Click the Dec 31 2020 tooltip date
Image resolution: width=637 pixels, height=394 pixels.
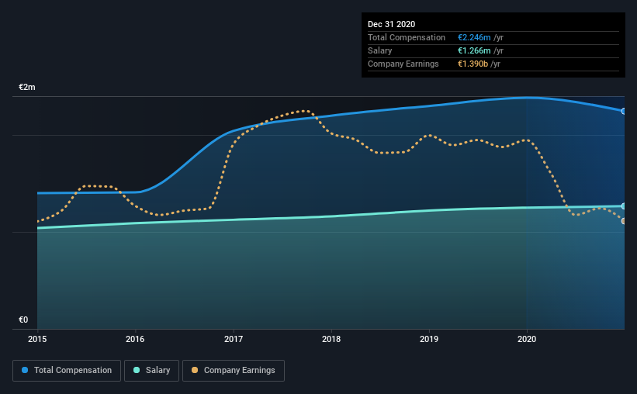391,24
